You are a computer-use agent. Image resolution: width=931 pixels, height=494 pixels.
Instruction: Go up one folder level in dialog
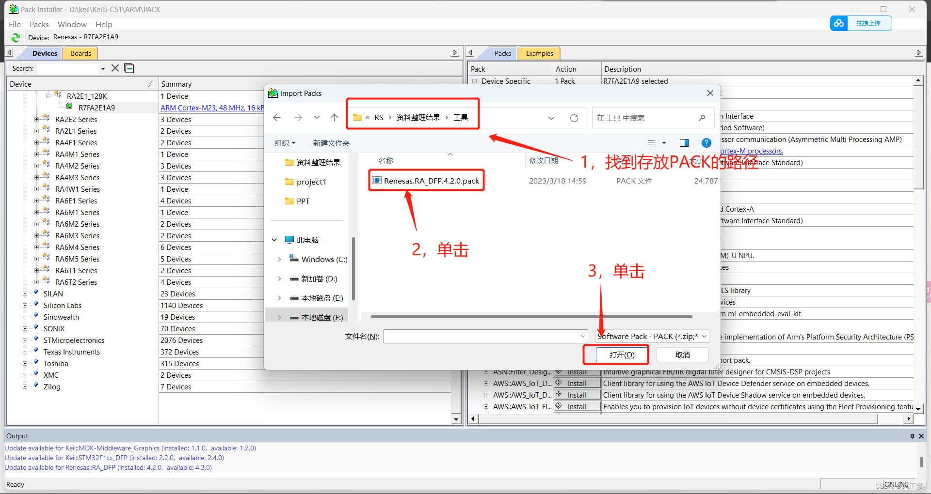click(335, 118)
